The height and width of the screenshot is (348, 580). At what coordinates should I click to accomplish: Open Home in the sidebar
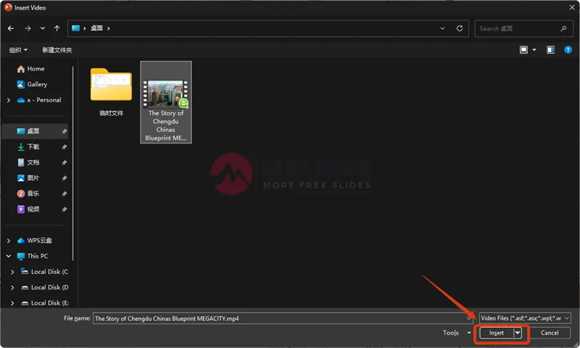(35, 69)
